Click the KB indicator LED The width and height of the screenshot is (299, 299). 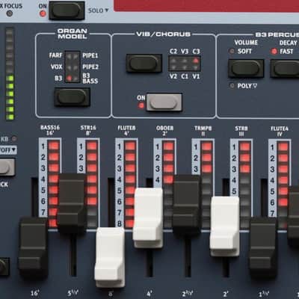tap(14, 139)
